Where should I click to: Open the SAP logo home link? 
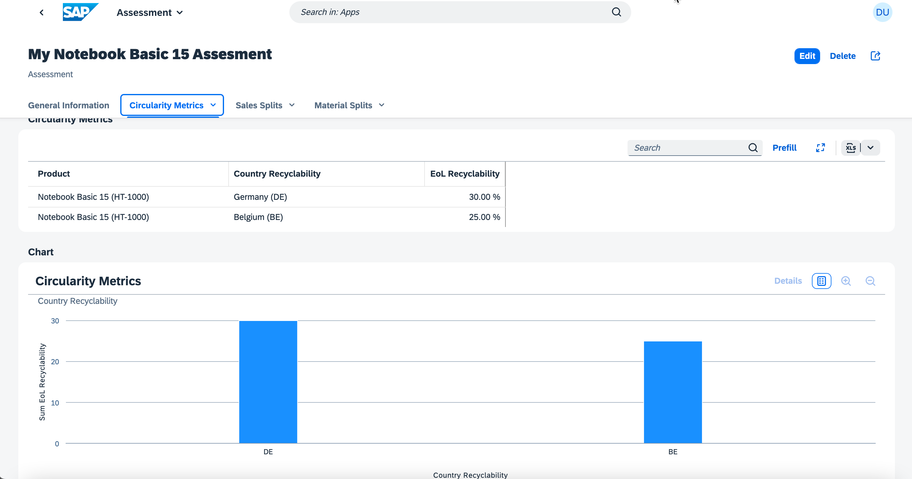(x=80, y=13)
